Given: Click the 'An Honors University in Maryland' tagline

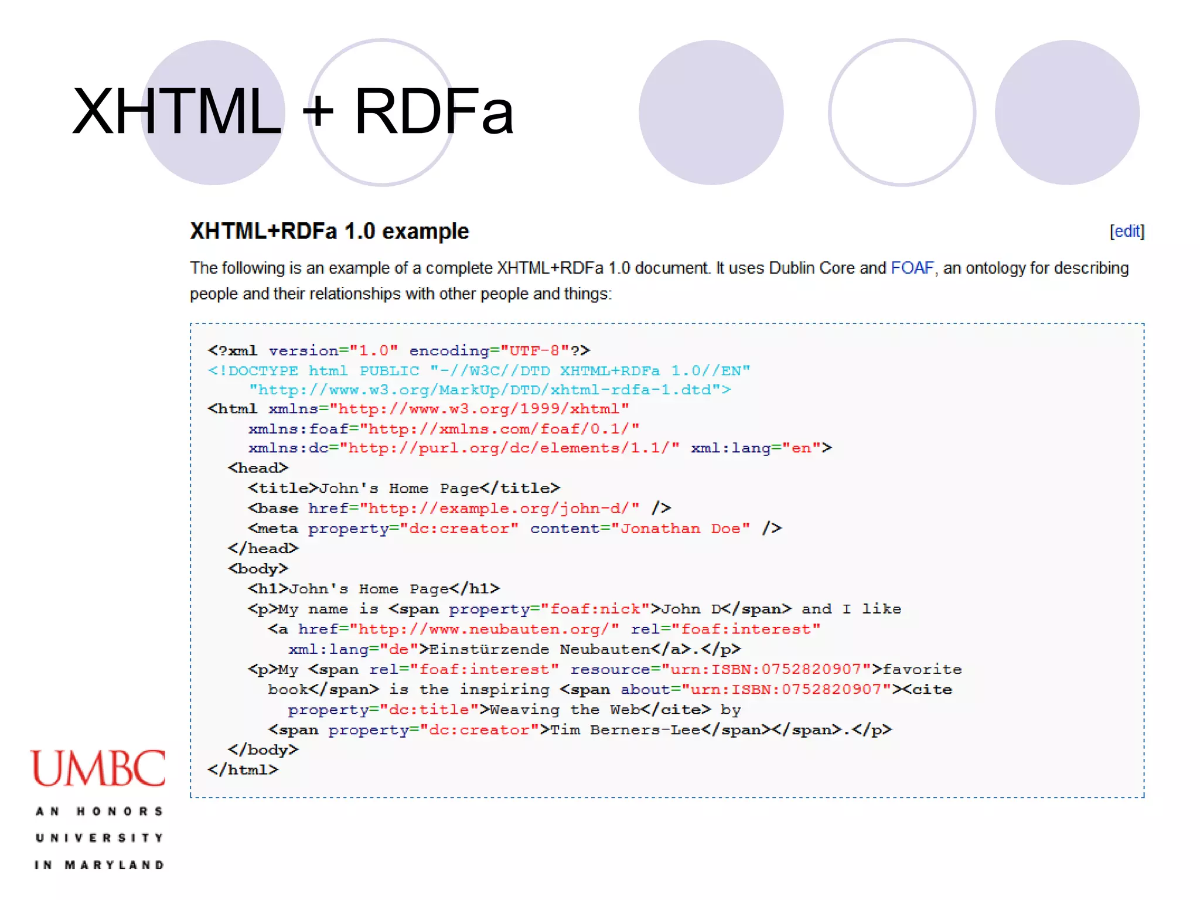Looking at the screenshot, I should pyautogui.click(x=99, y=838).
